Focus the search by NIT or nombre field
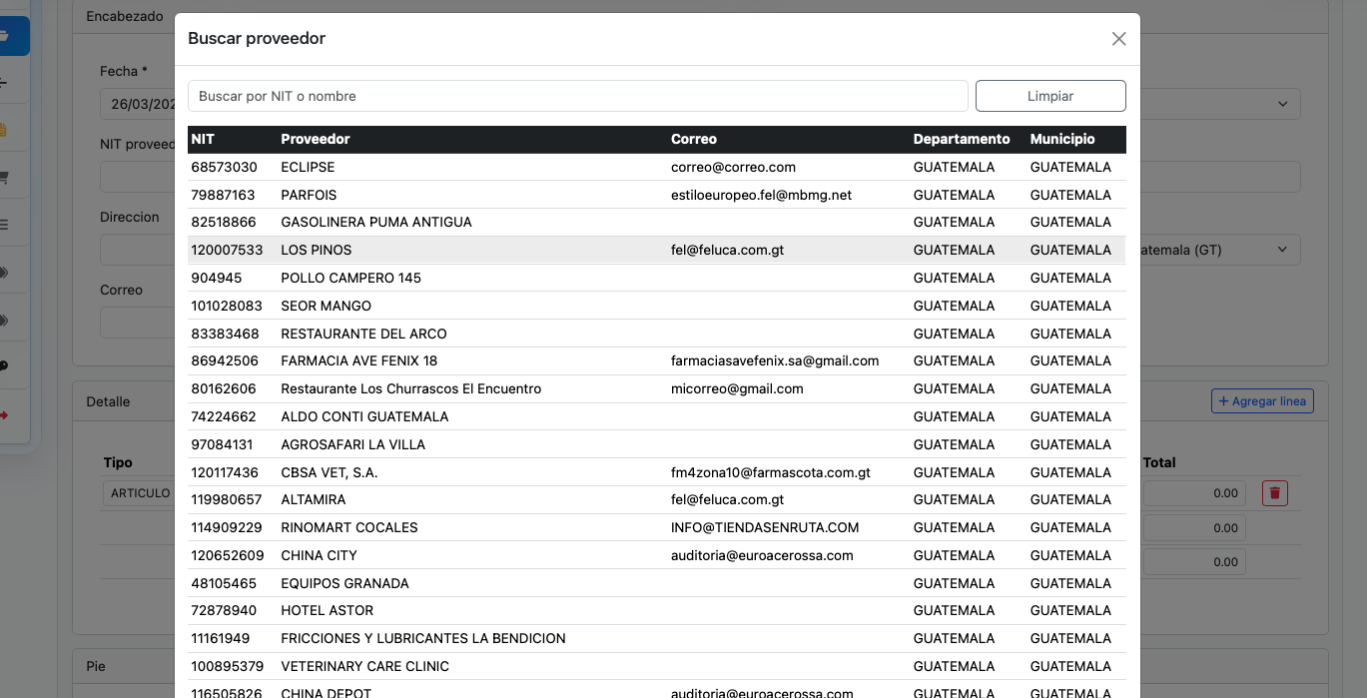Viewport: 1367px width, 698px height. 577,96
